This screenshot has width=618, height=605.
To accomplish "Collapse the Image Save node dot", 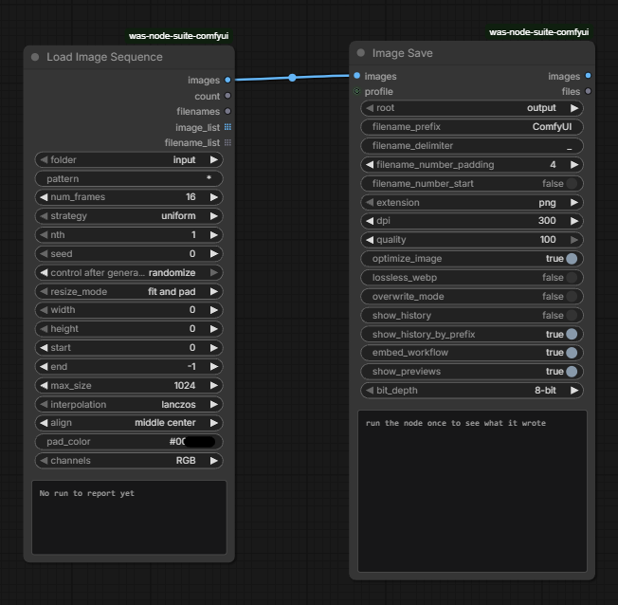I will [360, 53].
